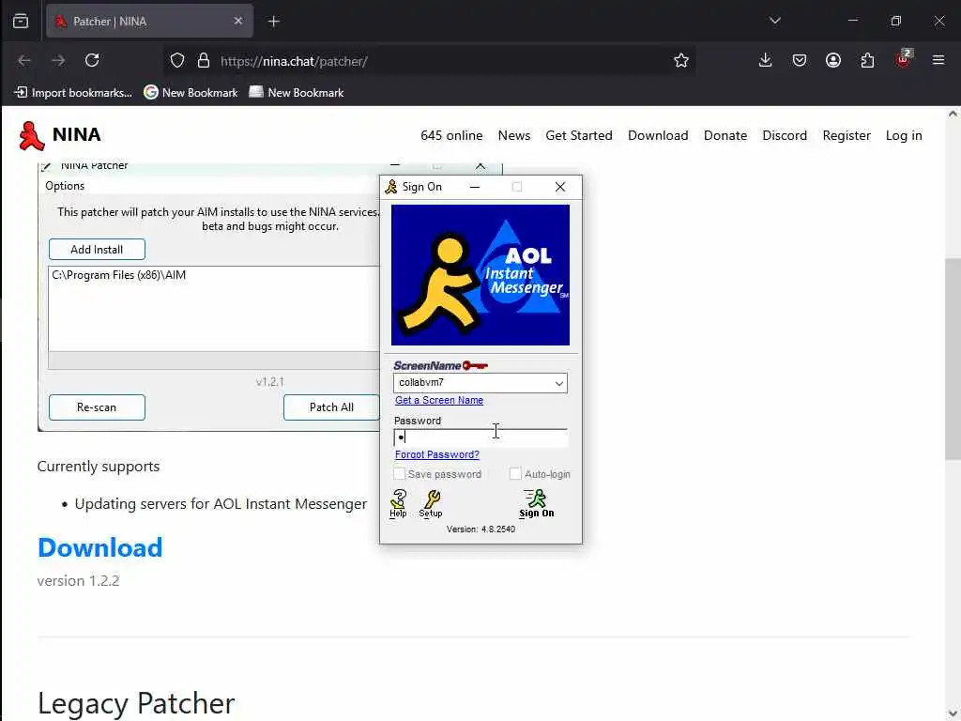This screenshot has height=721, width=961.
Task: Click the page vertical scrollbar thumb
Action: click(953, 359)
